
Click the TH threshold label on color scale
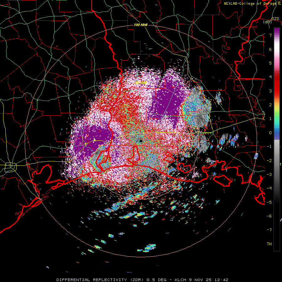pos(269,244)
